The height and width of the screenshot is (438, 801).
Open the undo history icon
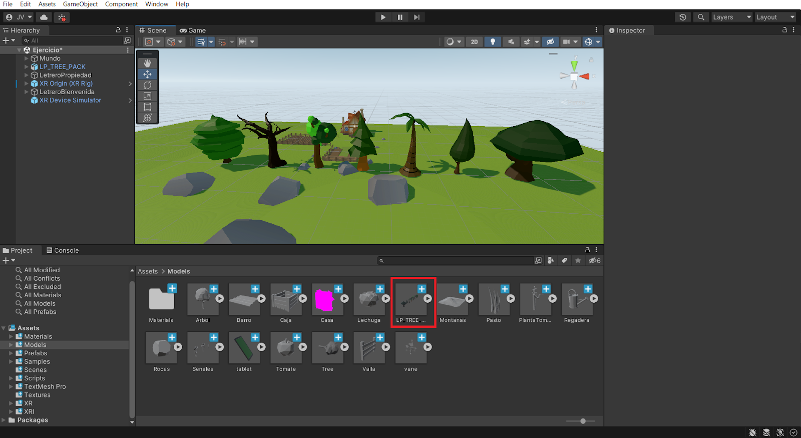tap(683, 17)
